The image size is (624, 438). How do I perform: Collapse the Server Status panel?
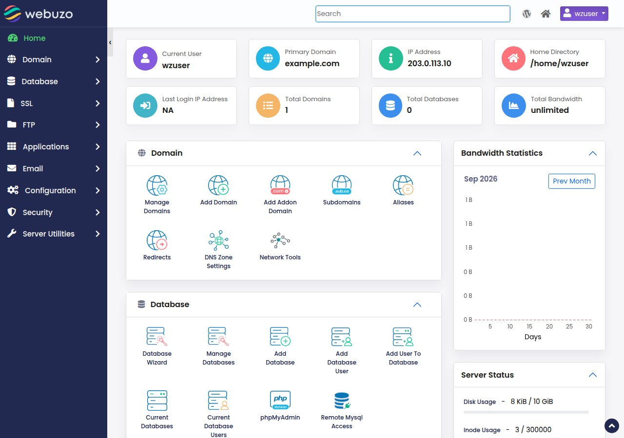click(593, 375)
